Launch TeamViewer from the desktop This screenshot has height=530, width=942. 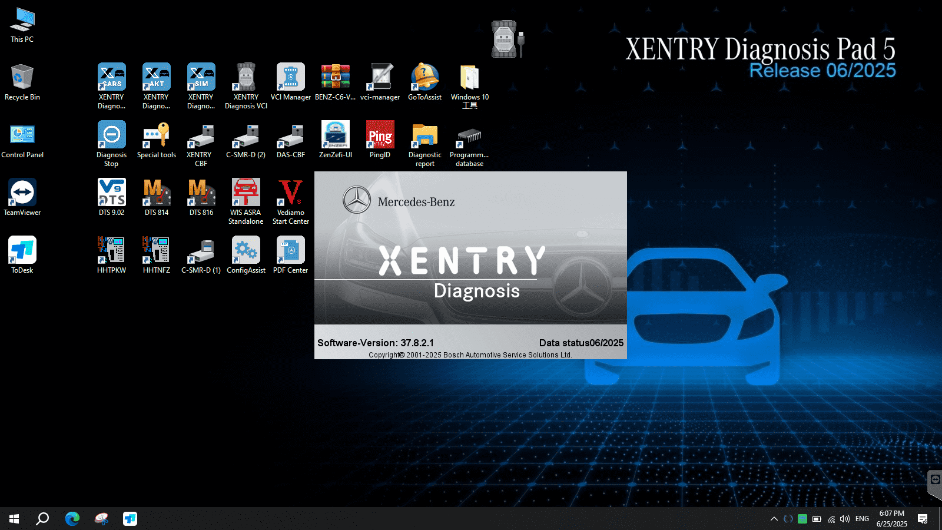22,198
